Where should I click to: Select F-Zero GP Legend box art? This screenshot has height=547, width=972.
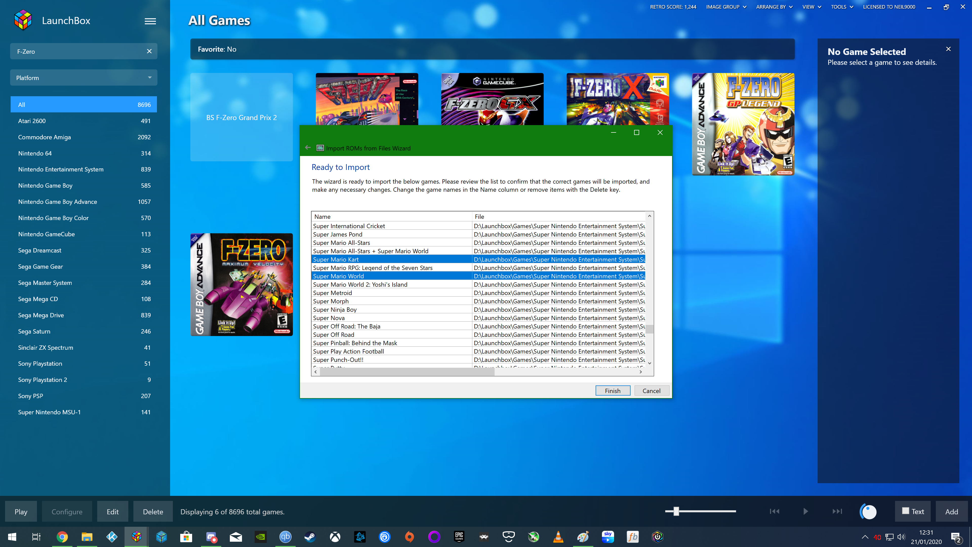tap(743, 124)
